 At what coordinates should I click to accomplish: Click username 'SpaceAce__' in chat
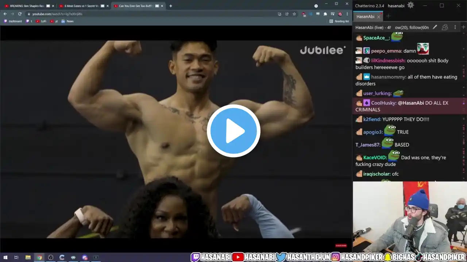375,38
